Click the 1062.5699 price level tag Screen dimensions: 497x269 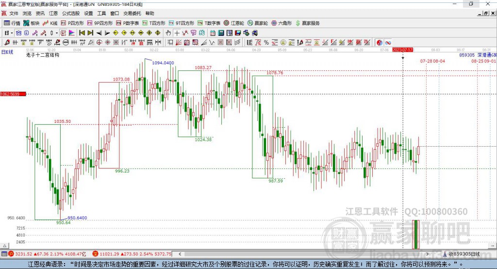point(13,94)
